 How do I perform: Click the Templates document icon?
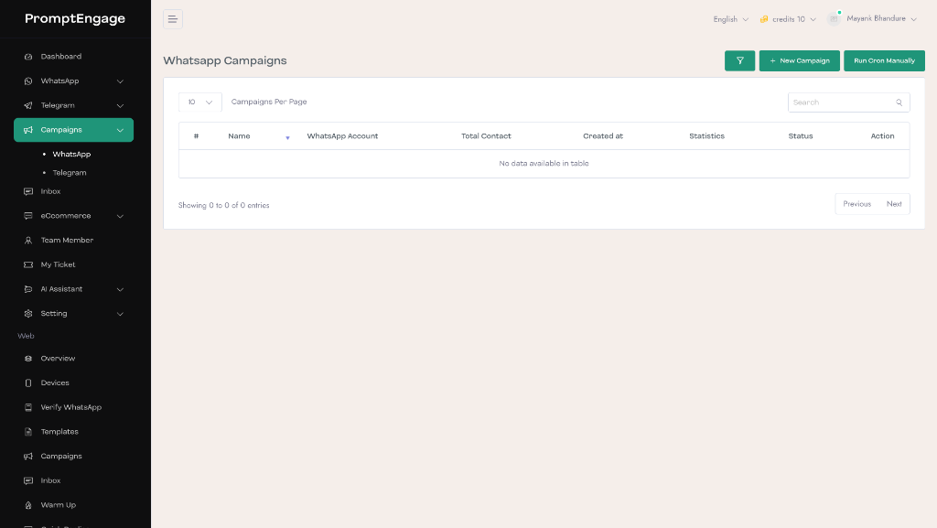point(28,433)
